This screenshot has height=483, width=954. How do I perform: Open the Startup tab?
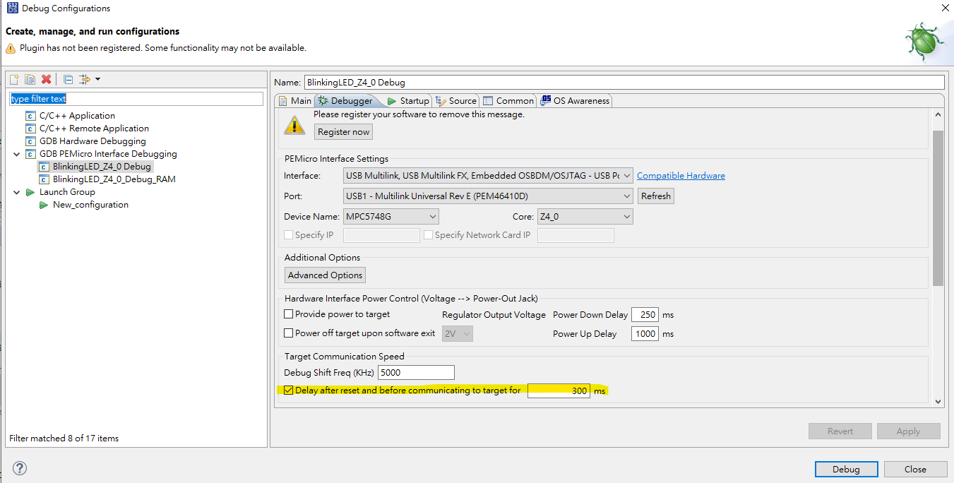(408, 101)
